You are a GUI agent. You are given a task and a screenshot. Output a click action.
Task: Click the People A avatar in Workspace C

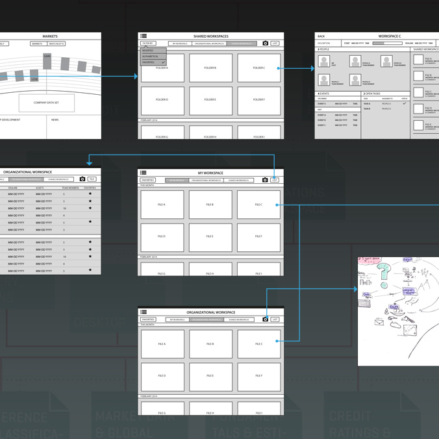point(355,61)
